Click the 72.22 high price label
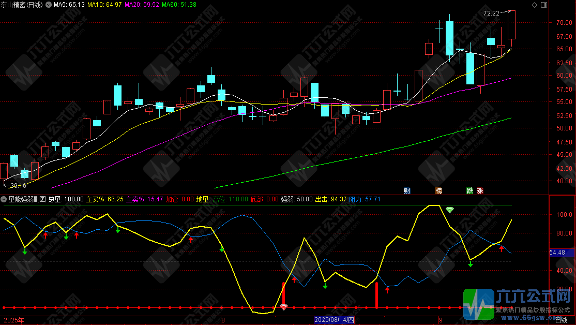The height and width of the screenshot is (325, 576). [491, 13]
